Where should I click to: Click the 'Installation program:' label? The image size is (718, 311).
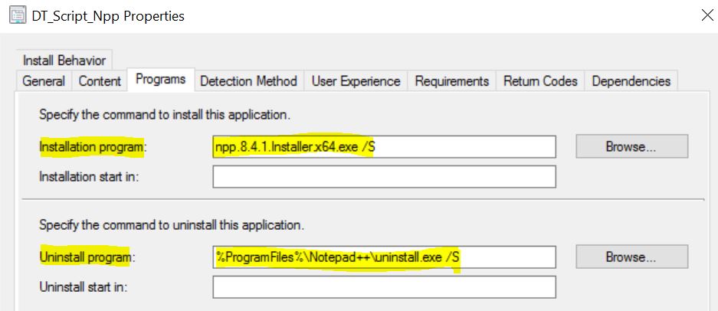pos(92,147)
